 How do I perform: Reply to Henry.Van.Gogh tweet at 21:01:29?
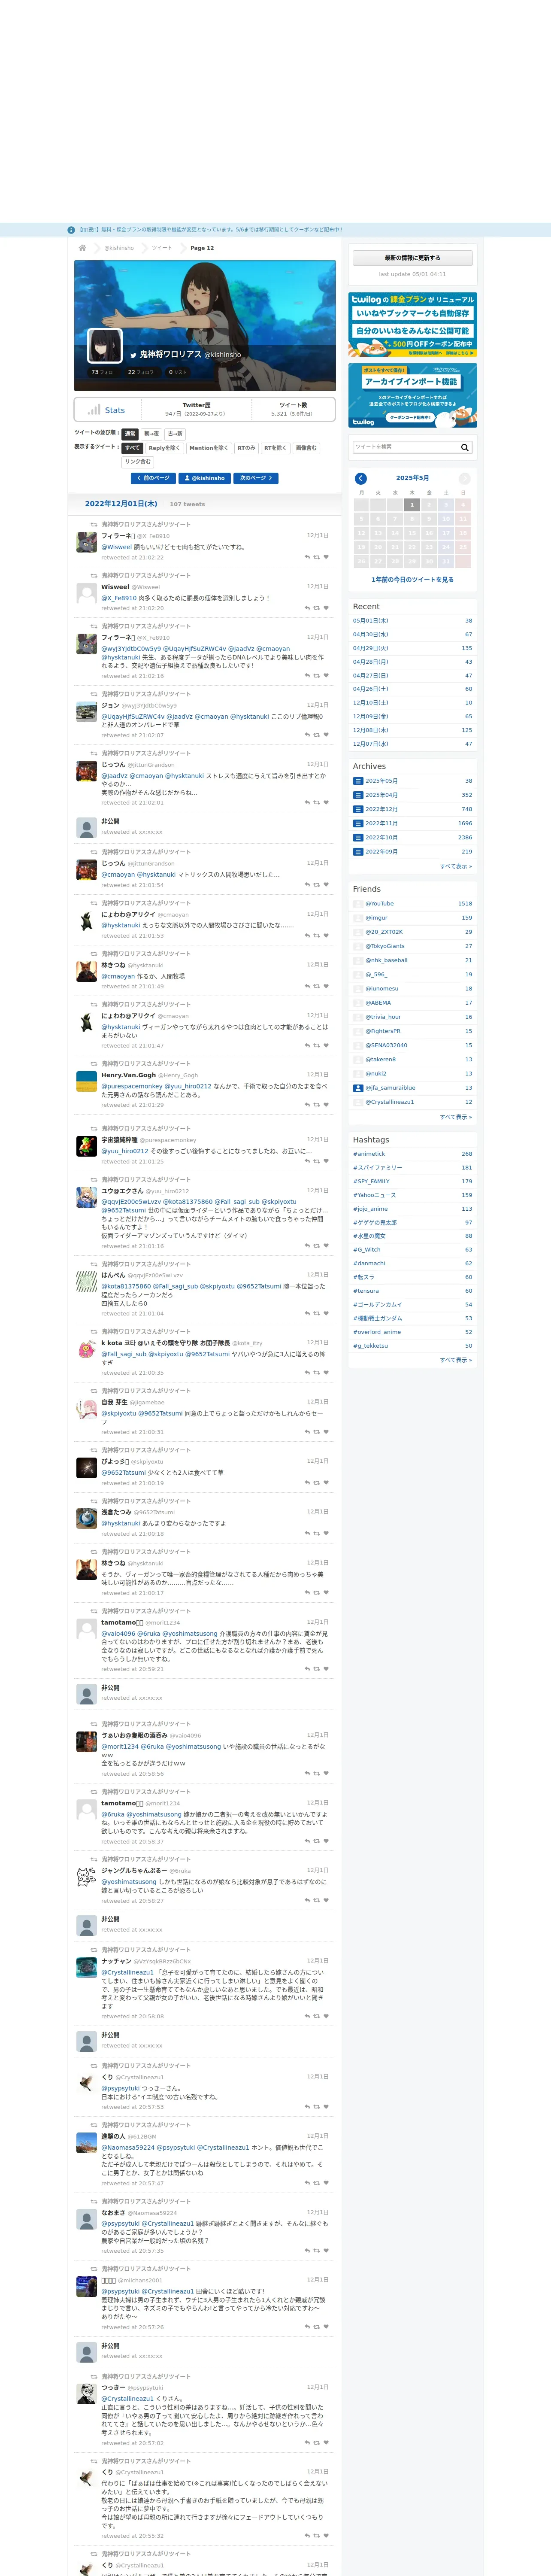(307, 1105)
